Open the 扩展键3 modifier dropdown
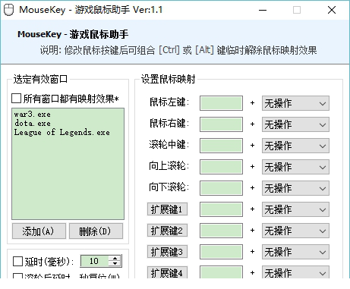This screenshot has width=350, height=289. tap(295, 252)
